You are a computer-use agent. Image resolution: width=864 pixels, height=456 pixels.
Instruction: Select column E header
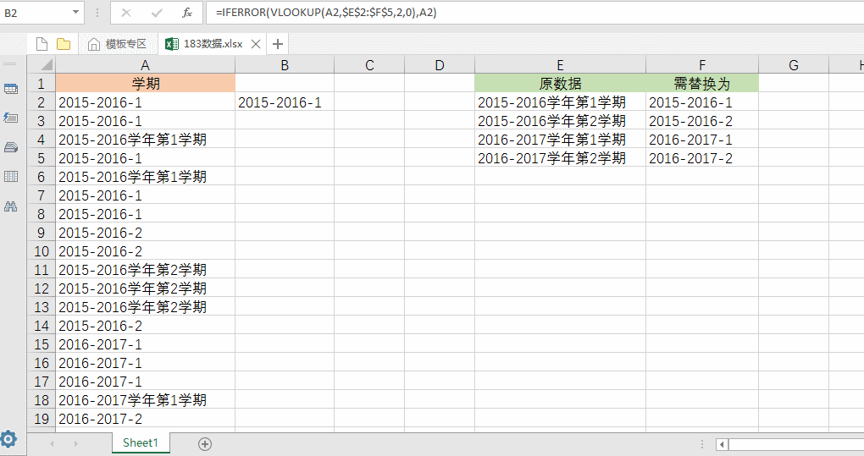561,65
